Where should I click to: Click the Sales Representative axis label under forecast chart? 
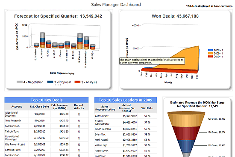pyautogui.click(x=62, y=73)
